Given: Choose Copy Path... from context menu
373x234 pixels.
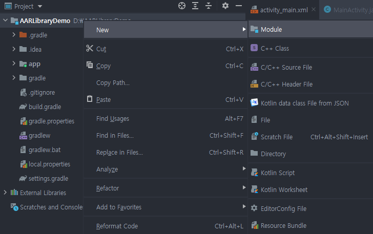Looking at the screenshot, I should (x=166, y=82).
